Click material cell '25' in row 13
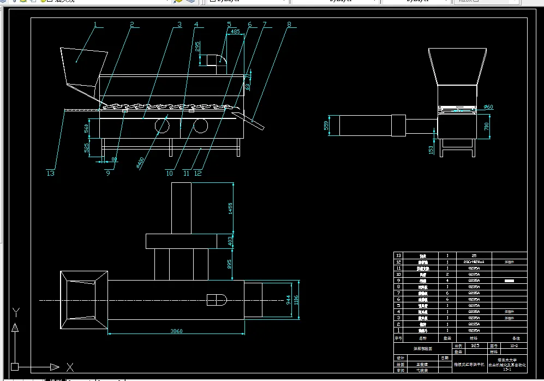This screenshot has height=381, width=544. [x=474, y=255]
